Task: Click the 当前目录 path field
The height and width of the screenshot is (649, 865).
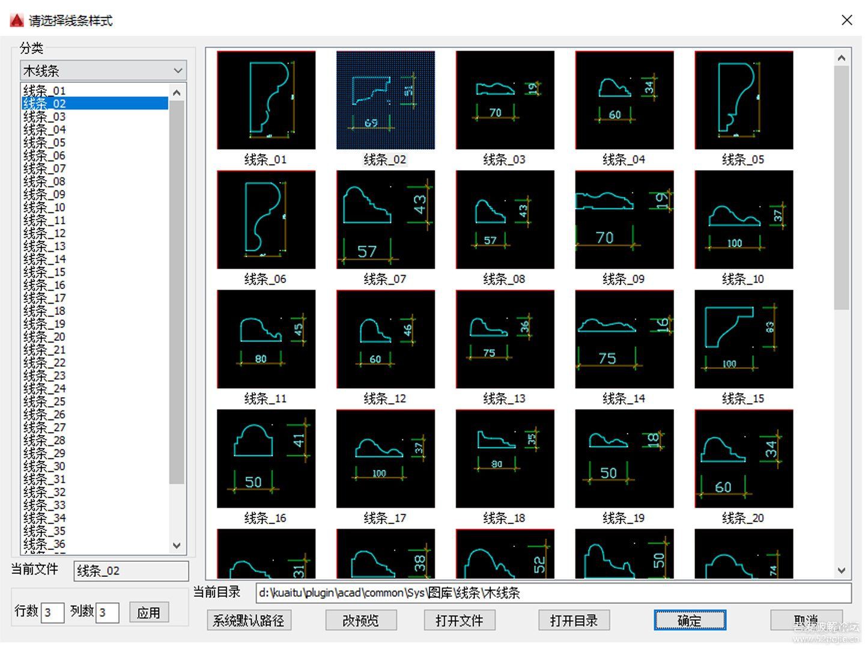Action: 553,593
